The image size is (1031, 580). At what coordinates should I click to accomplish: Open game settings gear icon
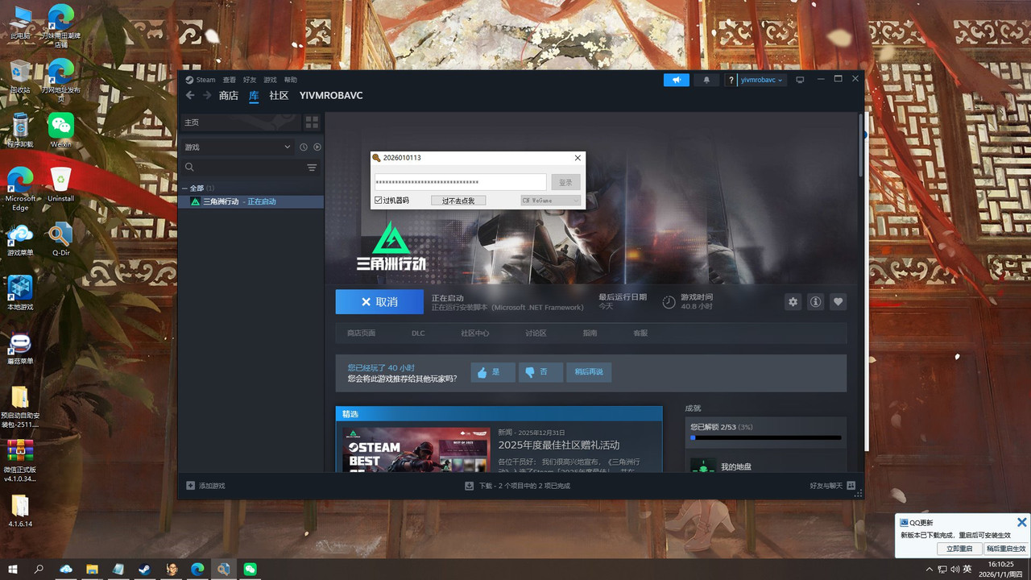coord(793,301)
